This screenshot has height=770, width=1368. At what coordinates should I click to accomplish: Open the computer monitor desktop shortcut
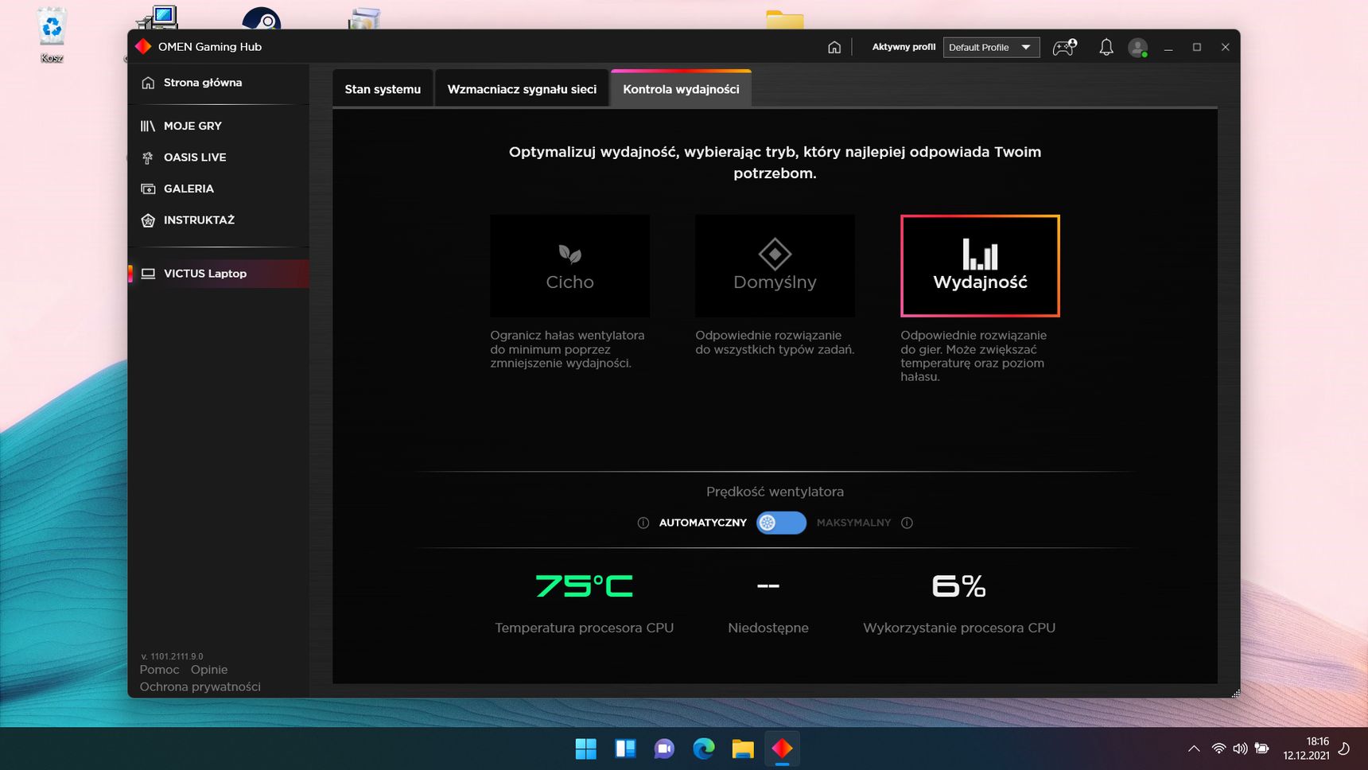click(158, 18)
